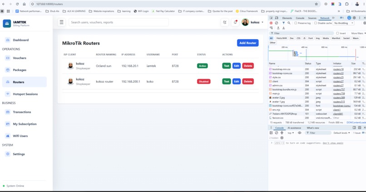This screenshot has width=366, height=192.
Task: Create a live expression with the eye icon
Action: pyautogui.click(x=300, y=133)
